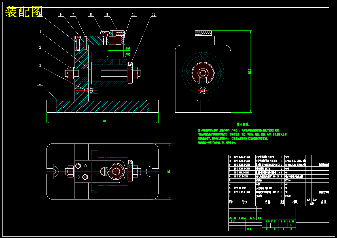Click the '200' base length dimension
The width and height of the screenshot is (337, 238).
click(105, 121)
